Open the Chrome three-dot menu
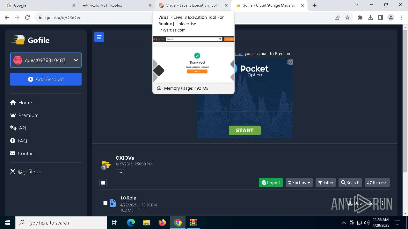Image resolution: width=408 pixels, height=229 pixels. 401,17
